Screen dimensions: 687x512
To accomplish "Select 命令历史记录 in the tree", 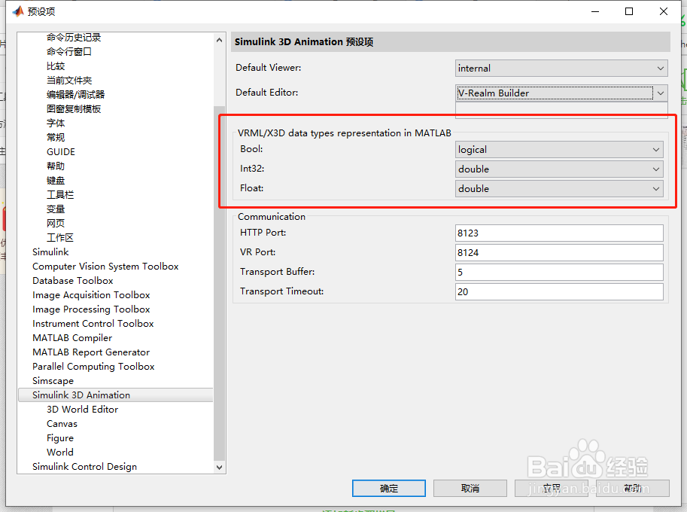I will coord(74,37).
